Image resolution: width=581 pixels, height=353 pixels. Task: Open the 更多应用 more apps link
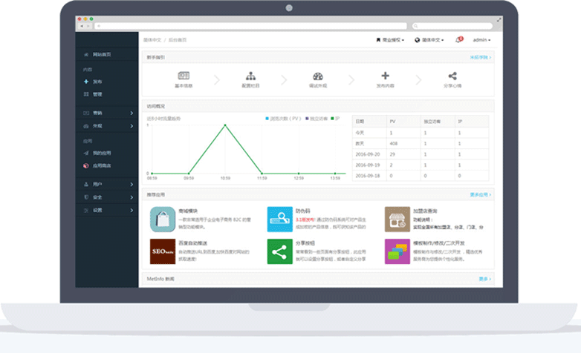point(481,194)
